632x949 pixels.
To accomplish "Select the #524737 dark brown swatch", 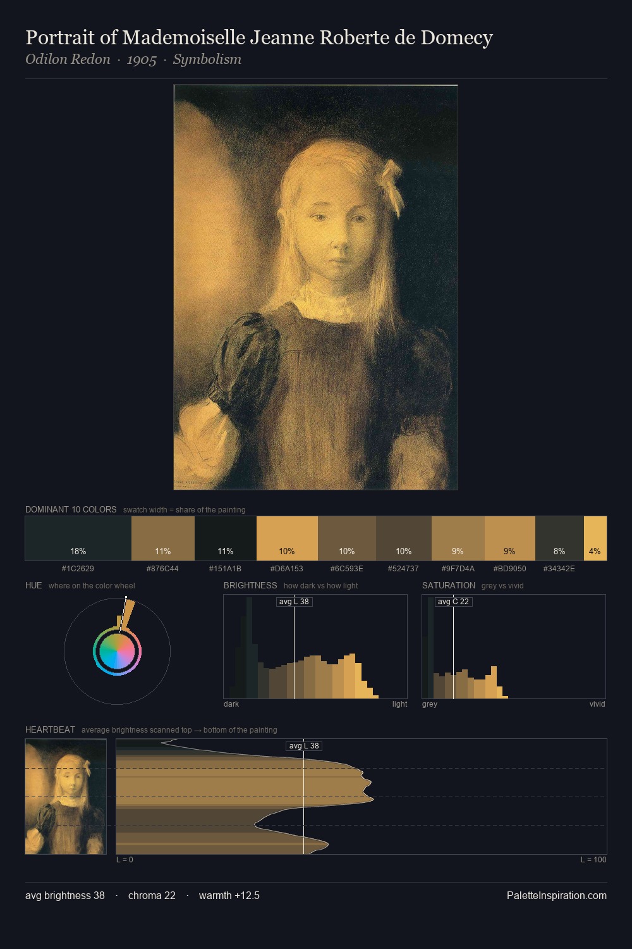I will pyautogui.click(x=404, y=538).
